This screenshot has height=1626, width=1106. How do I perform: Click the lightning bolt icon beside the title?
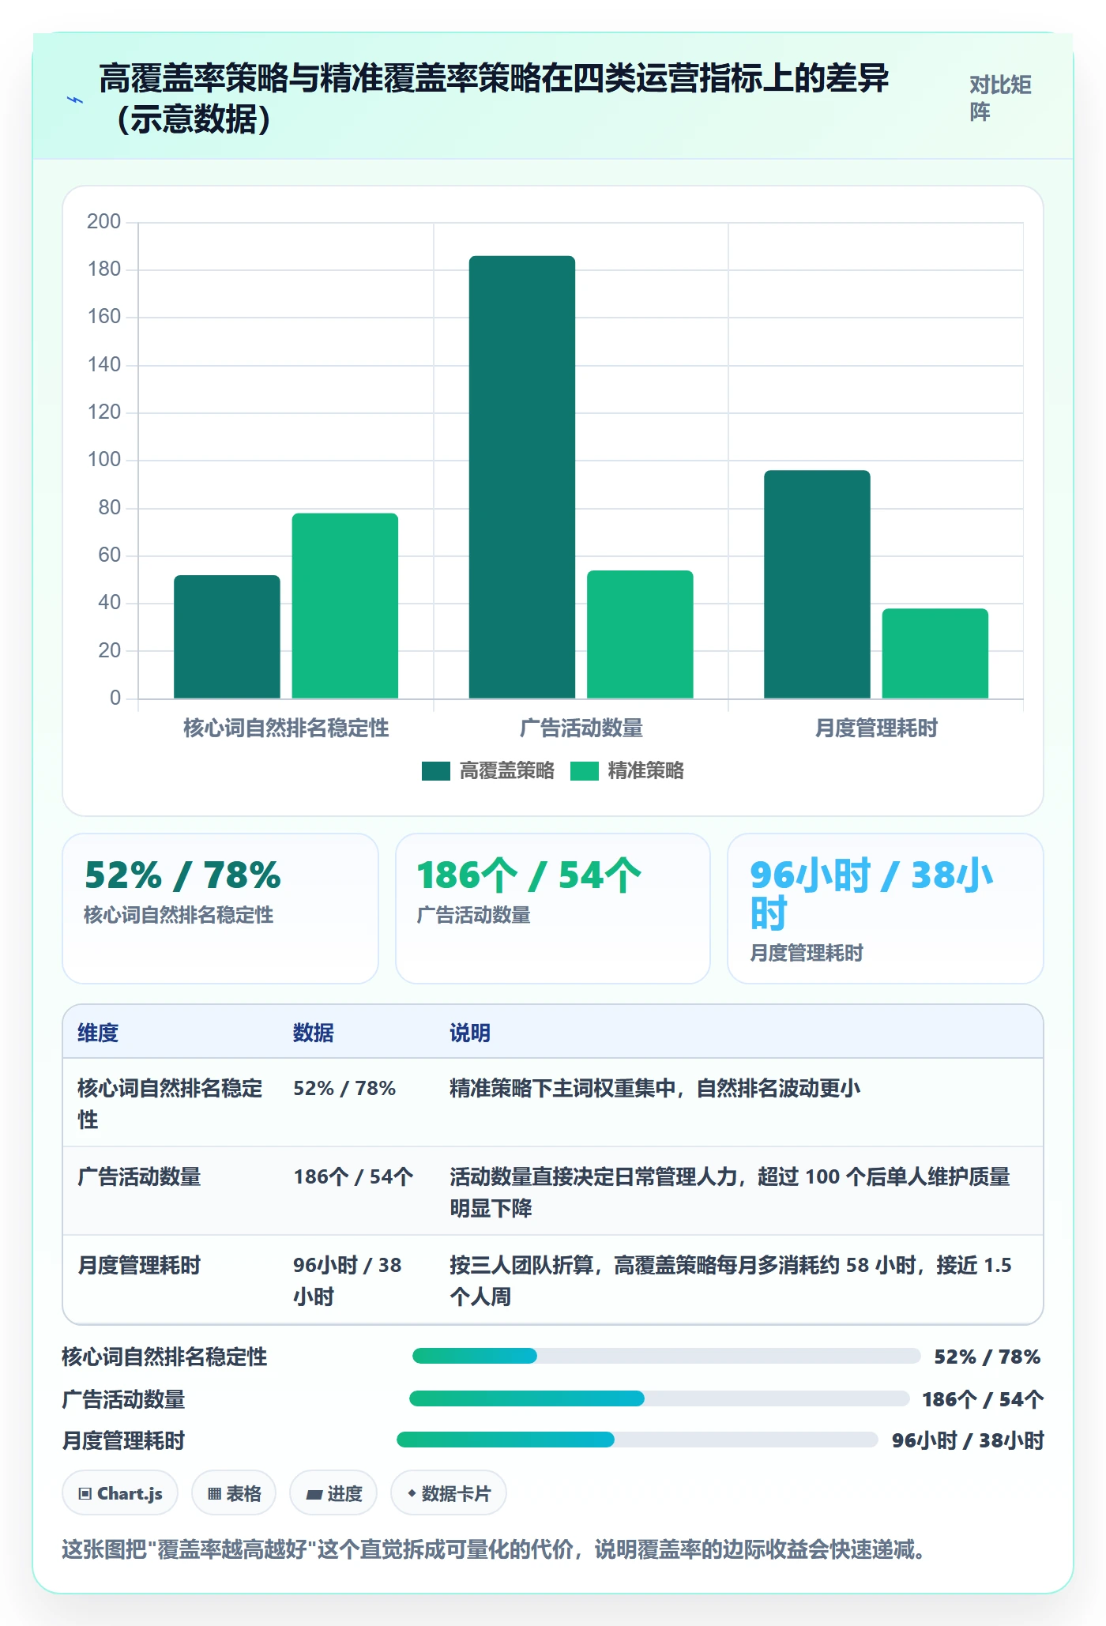click(x=75, y=100)
